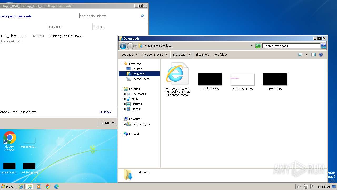Click the Chrome taskbar icon
The image size is (337, 190).
(x=48, y=187)
